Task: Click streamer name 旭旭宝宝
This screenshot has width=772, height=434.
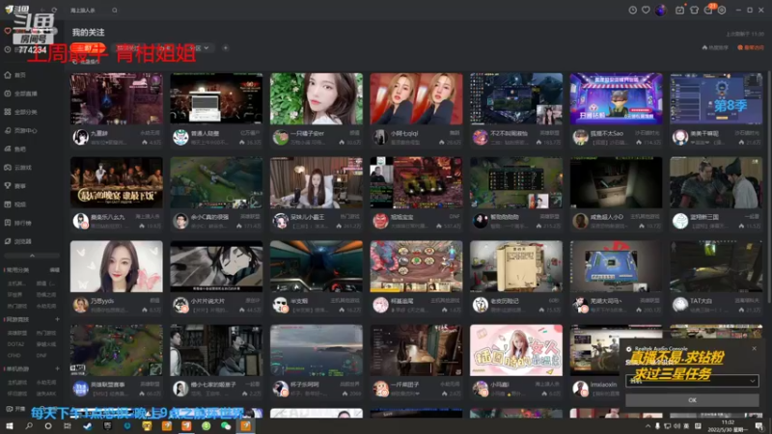Action: point(401,217)
